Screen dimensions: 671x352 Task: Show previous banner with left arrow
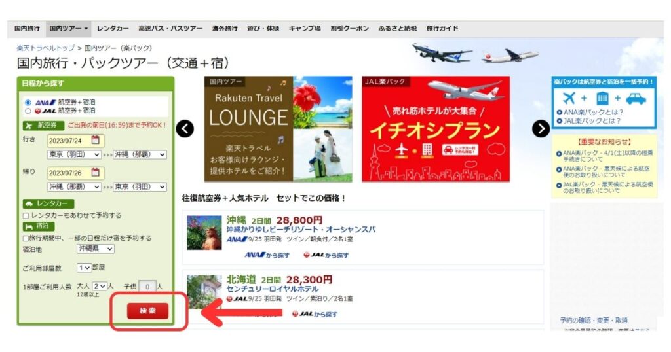(185, 129)
